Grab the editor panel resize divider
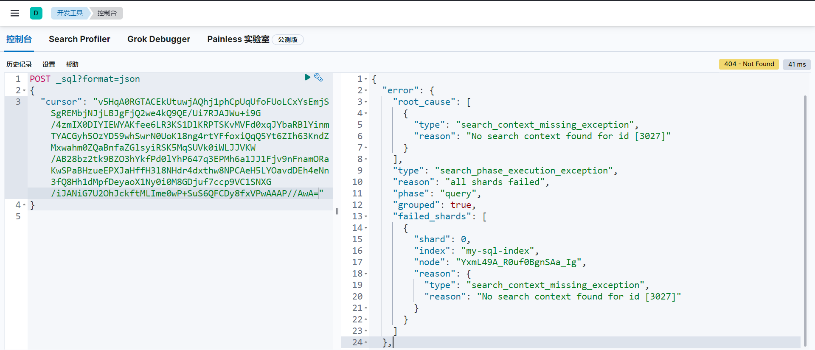Screen dimensions: 815x350 (337, 211)
